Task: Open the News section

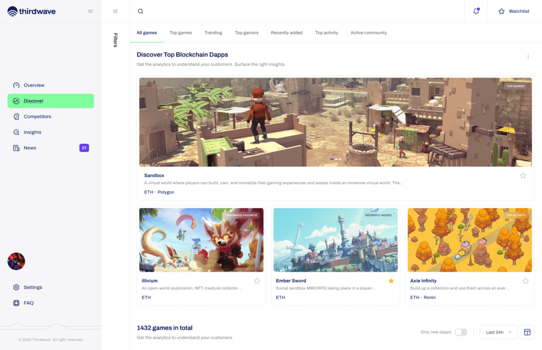Action: point(51,148)
